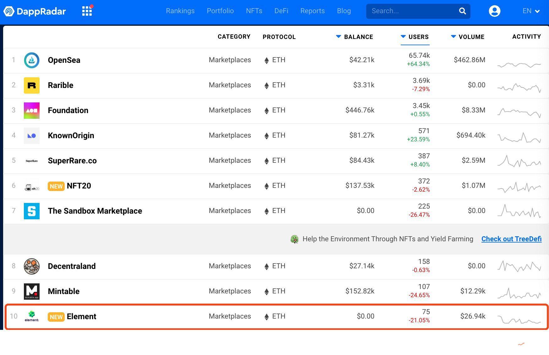Focus the Search input field
The image size is (549, 355).
pyautogui.click(x=411, y=11)
